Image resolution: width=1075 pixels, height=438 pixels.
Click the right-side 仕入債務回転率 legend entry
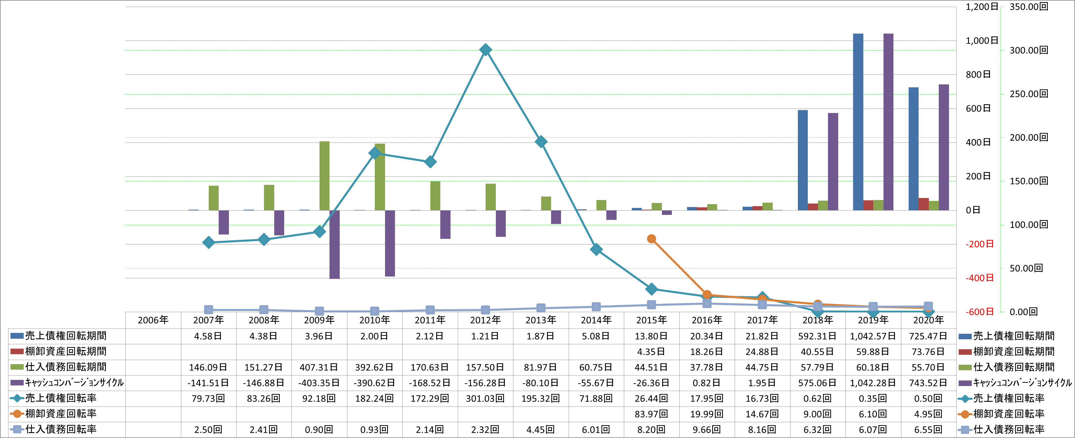[x=1002, y=429]
